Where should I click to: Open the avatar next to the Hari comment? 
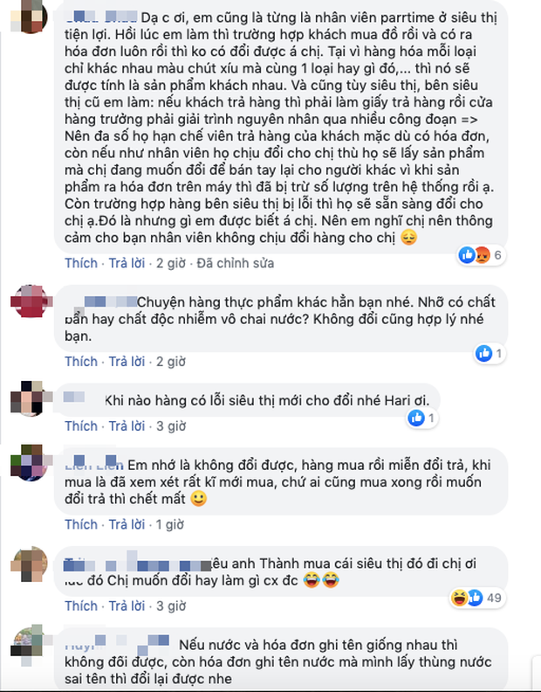click(x=29, y=399)
